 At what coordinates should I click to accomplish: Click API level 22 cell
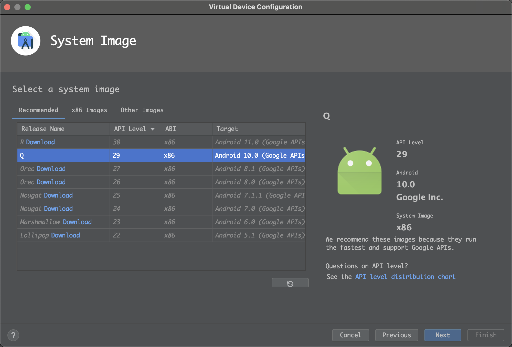pos(135,235)
